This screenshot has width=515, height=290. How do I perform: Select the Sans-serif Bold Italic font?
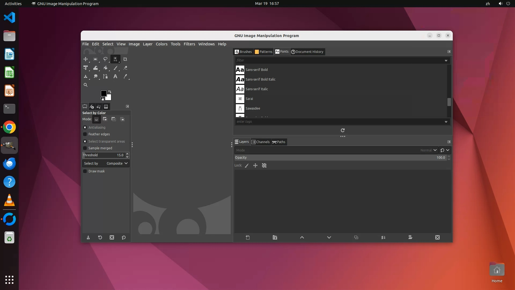pyautogui.click(x=260, y=79)
